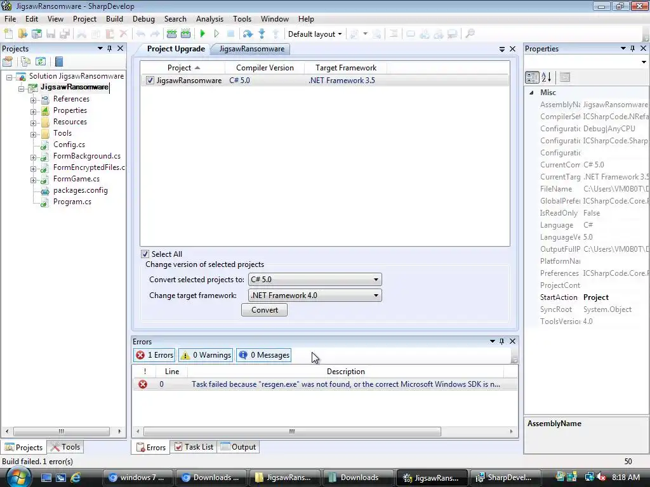
Task: Switch to Tools tab below Projects panel
Action: [x=65, y=447]
